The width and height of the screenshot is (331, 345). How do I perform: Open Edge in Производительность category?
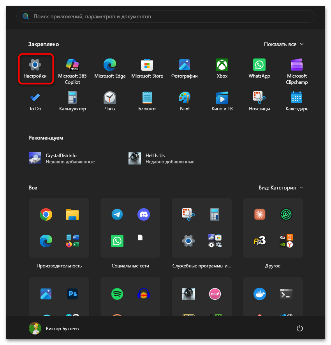pyautogui.click(x=46, y=241)
